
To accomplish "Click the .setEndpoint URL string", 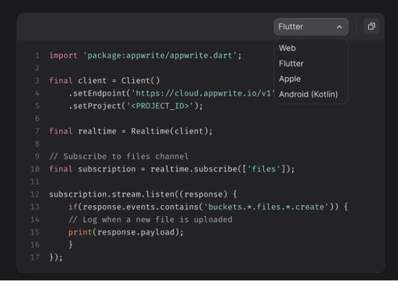I will coord(203,93).
